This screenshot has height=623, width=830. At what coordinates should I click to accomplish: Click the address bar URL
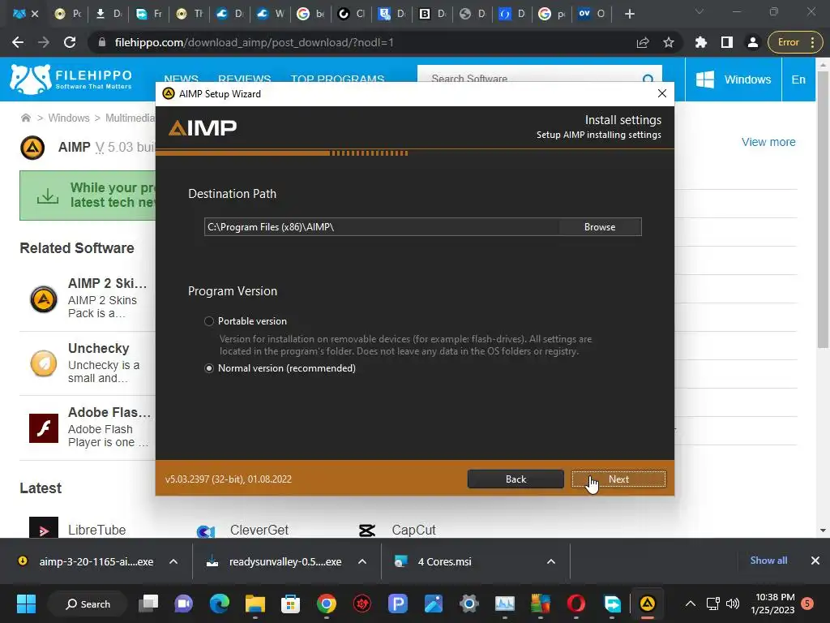254,42
